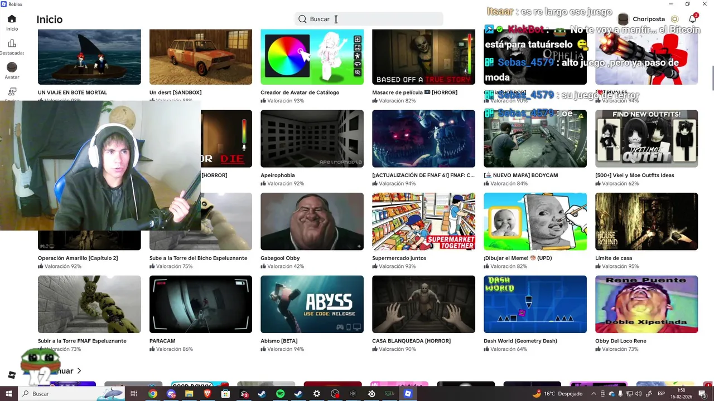
Task: Show hidden system tray icons chevron
Action: click(x=595, y=394)
